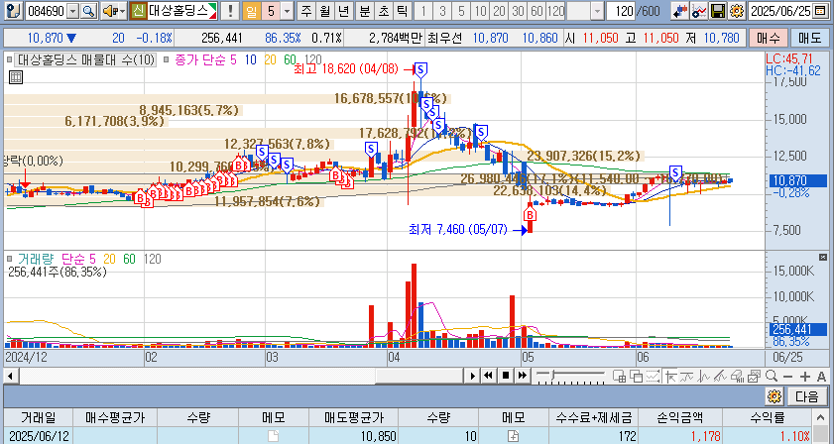
Task: Expand 대상홀딩스 매물대 indicator settings
Action: click(9, 59)
